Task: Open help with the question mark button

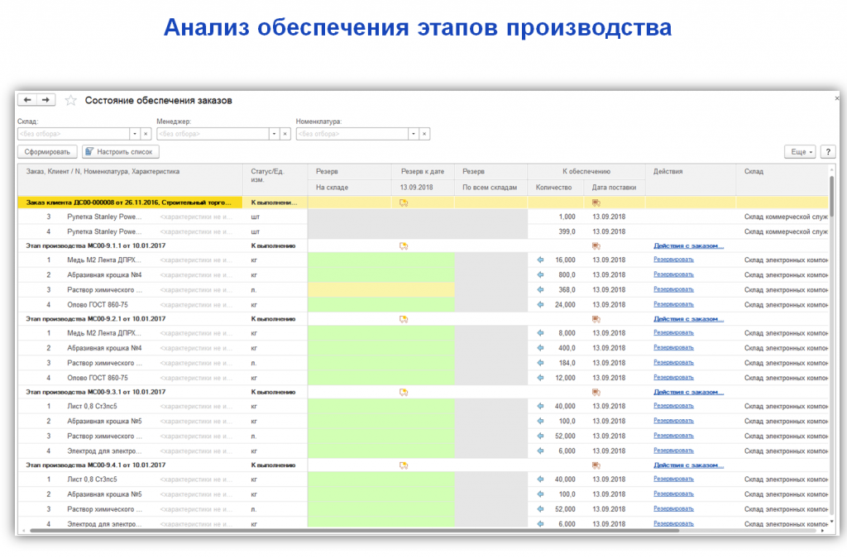Action: click(828, 152)
